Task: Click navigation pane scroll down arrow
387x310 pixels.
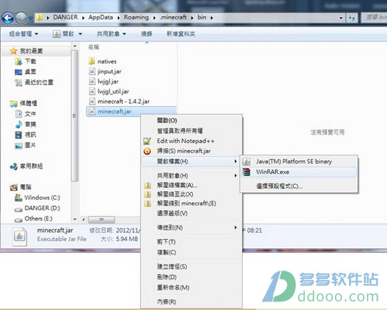Action: pyautogui.click(x=75, y=219)
